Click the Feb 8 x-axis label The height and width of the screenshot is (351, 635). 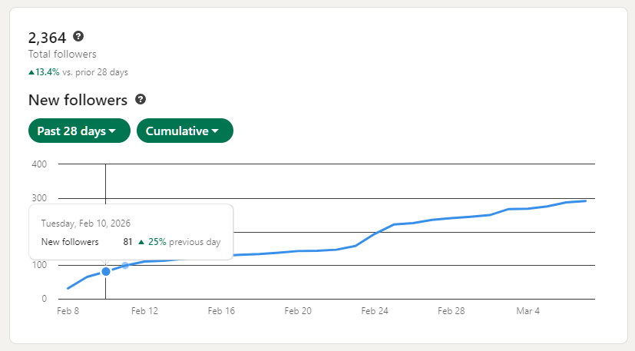68,311
